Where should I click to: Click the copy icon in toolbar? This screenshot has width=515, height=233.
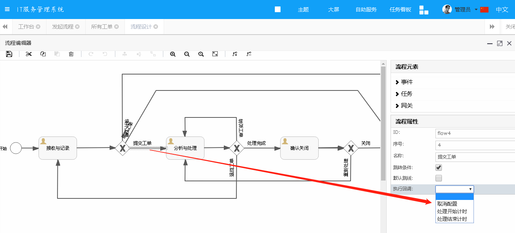click(43, 54)
